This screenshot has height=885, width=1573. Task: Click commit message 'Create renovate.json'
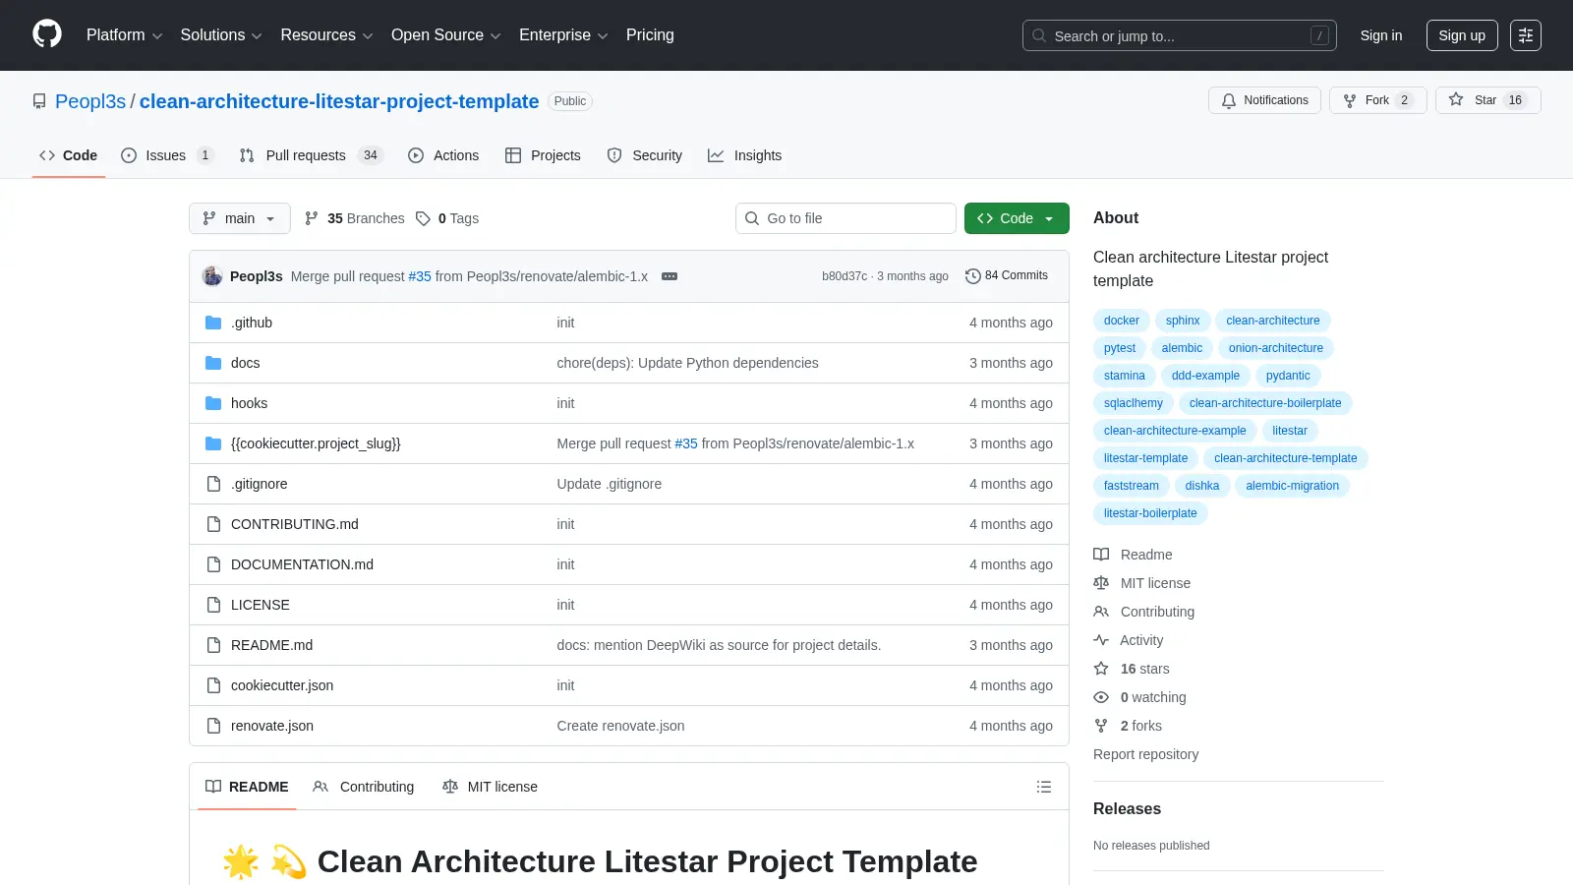(x=620, y=726)
